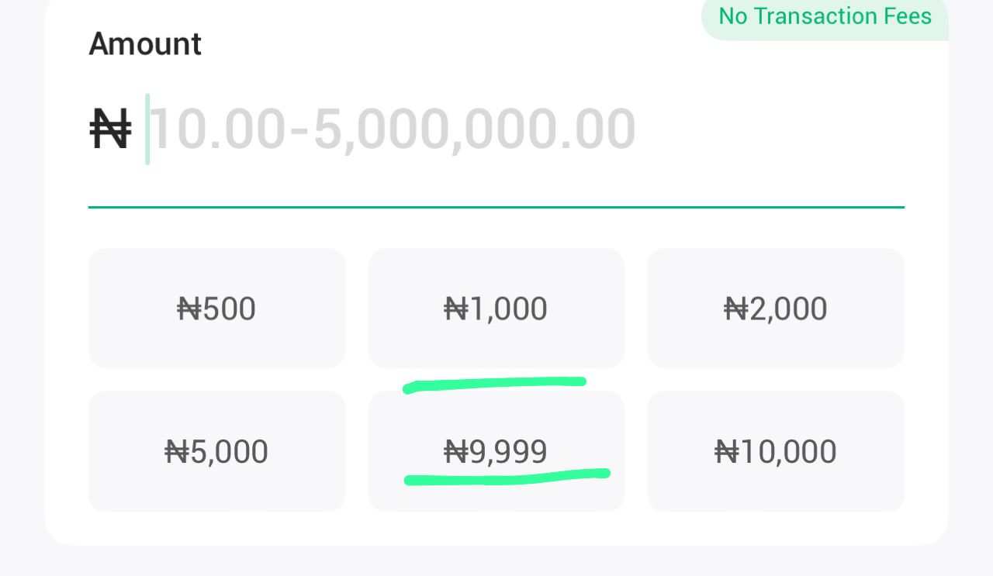Click the Naira sign on the ₦5,000 chip
This screenshot has height=576, width=993.
pyautogui.click(x=176, y=452)
